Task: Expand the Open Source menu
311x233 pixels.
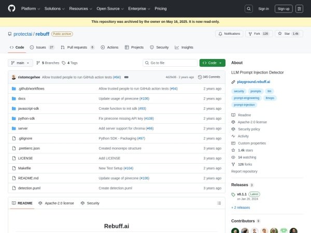Action: pos(110,9)
